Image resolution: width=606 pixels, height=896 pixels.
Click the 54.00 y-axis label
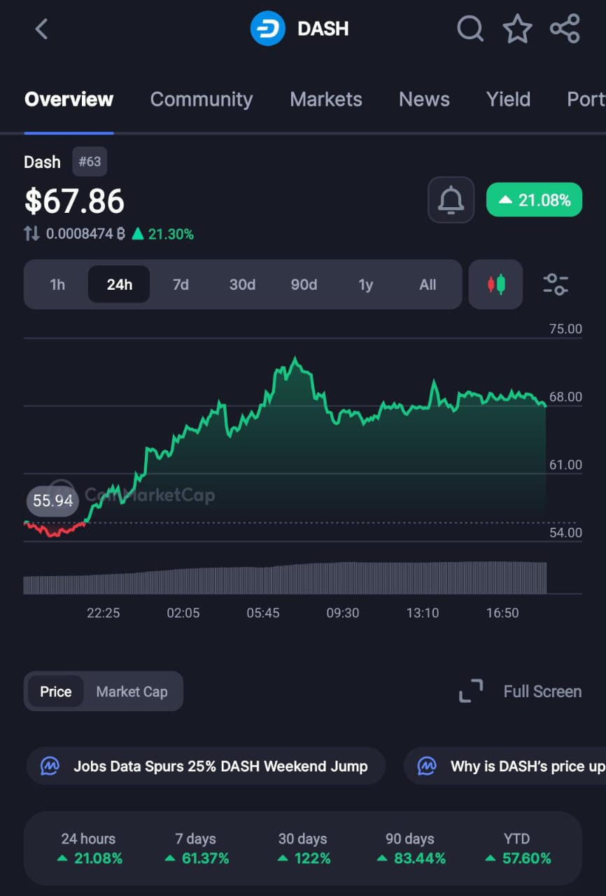565,533
